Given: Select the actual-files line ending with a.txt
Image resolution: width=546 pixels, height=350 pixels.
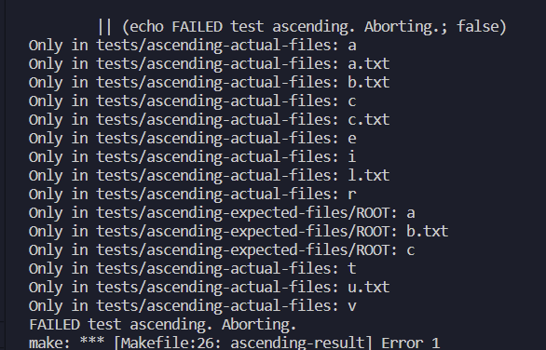Looking at the screenshot, I should pyautogui.click(x=209, y=64).
